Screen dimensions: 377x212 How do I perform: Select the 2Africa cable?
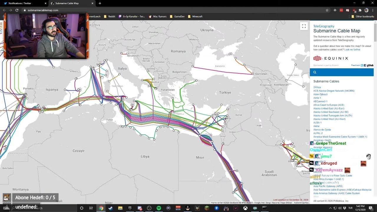317,87
